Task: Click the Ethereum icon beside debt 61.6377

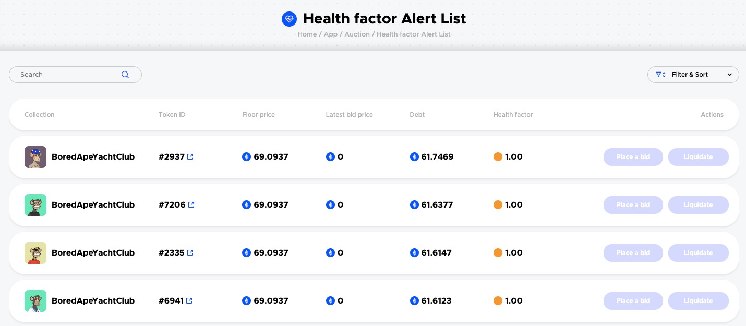Action: [414, 204]
